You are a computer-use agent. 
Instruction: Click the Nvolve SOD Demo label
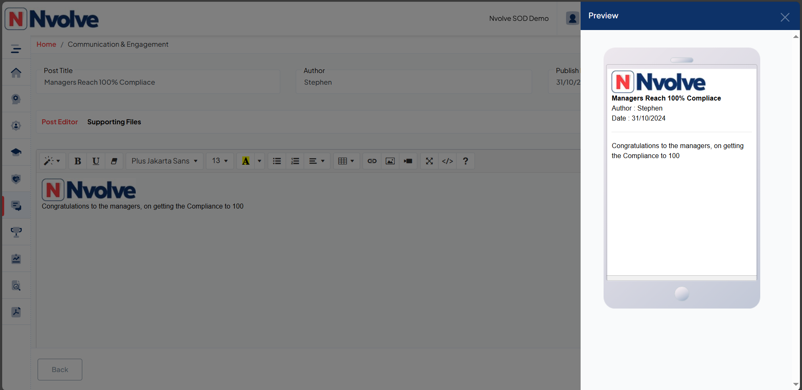tap(519, 18)
